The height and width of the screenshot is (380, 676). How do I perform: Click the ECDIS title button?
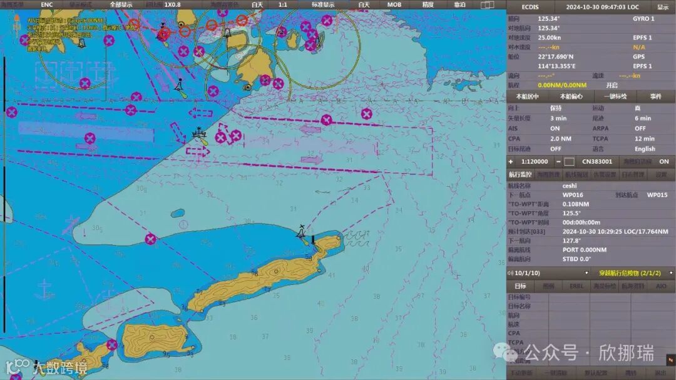point(530,7)
